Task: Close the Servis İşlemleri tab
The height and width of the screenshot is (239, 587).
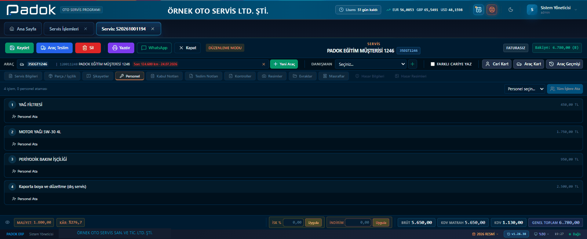Action: click(x=85, y=29)
